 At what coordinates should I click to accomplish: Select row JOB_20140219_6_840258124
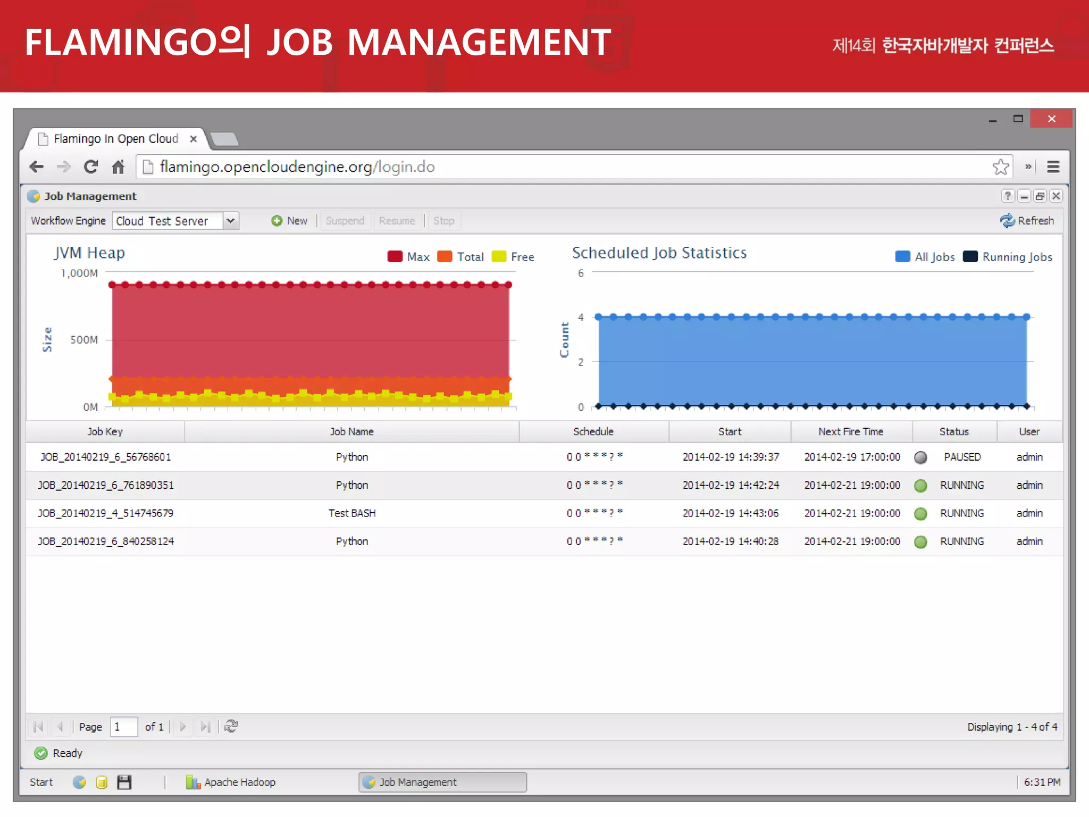pyautogui.click(x=544, y=542)
